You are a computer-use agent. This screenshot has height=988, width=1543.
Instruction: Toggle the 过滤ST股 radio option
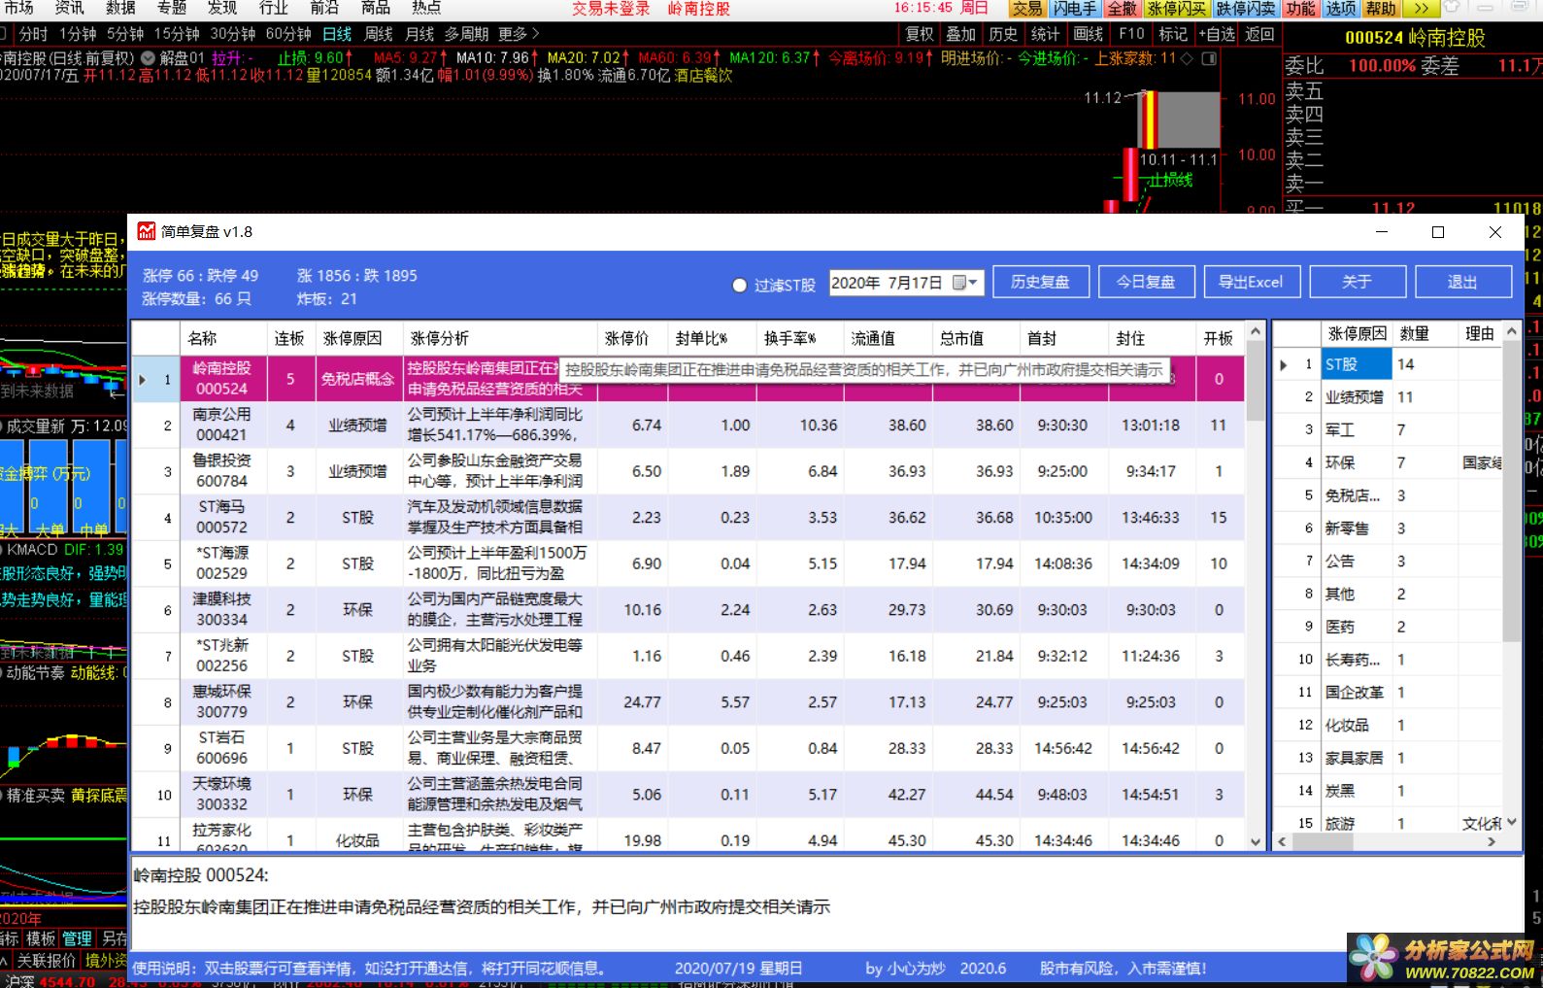coord(740,285)
